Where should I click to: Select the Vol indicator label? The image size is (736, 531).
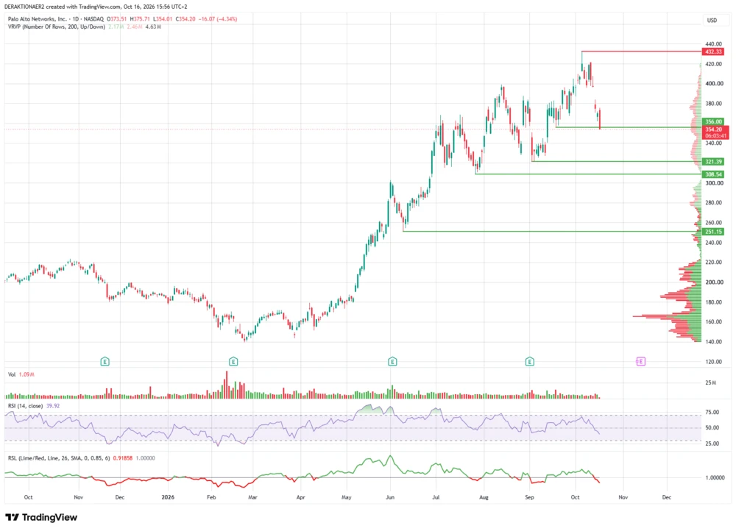(12, 374)
